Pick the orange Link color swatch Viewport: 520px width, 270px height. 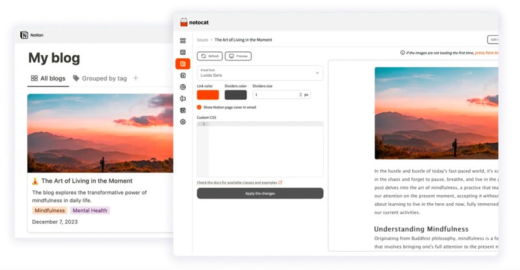[x=208, y=95]
